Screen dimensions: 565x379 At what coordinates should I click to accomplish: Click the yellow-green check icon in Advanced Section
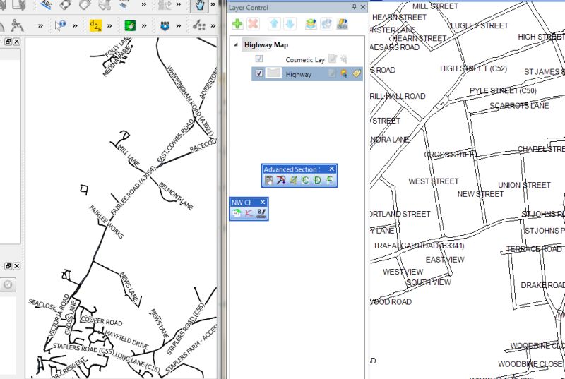pos(293,180)
